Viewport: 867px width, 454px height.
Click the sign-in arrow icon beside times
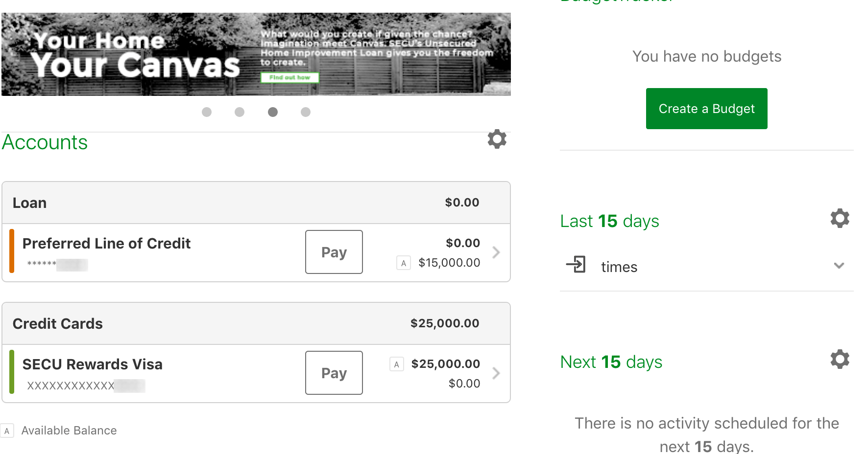[x=576, y=264]
